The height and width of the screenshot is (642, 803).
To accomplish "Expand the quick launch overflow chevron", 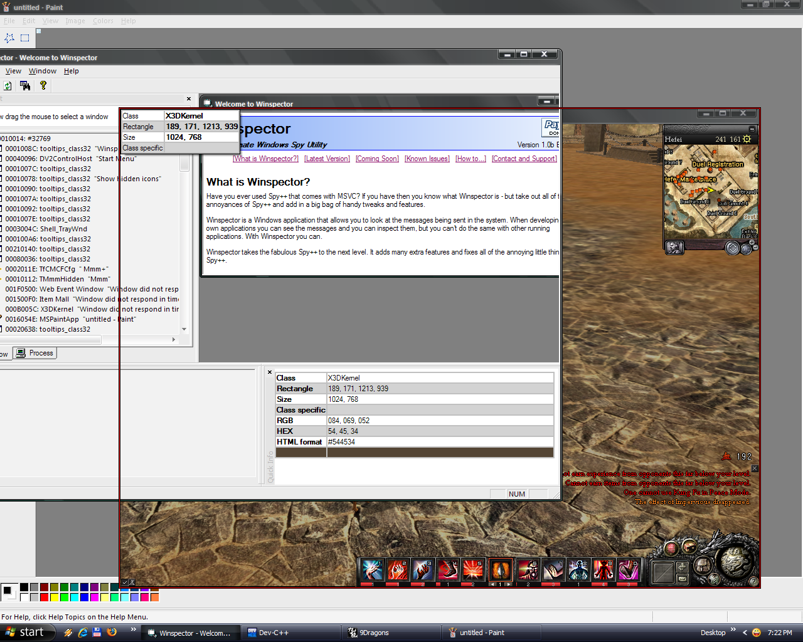I will coord(133,630).
